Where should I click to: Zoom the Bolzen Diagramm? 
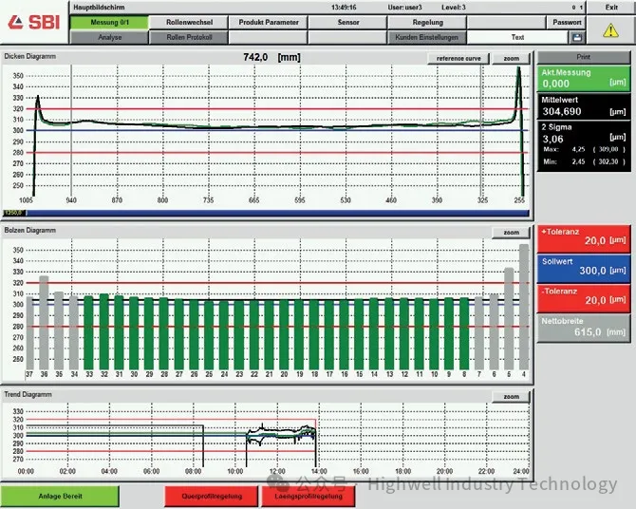click(x=511, y=233)
